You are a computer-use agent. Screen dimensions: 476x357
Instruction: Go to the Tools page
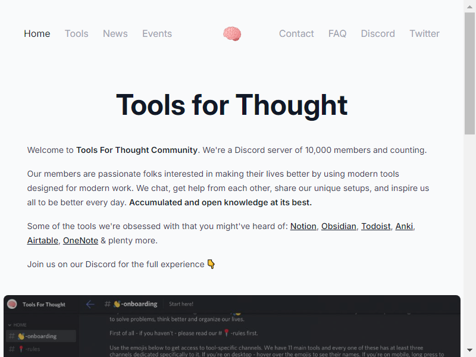[77, 34]
